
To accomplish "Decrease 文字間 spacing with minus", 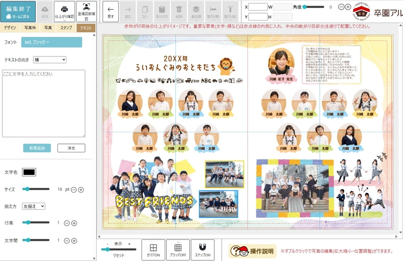I will (67, 241).
